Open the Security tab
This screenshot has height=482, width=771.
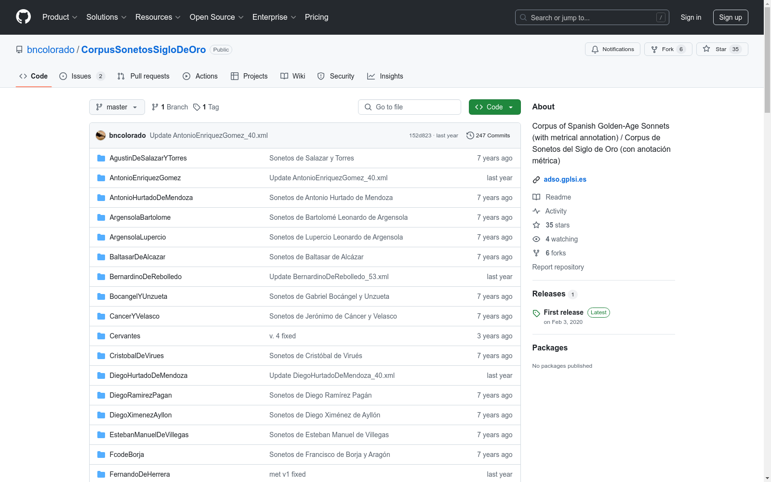tap(336, 76)
